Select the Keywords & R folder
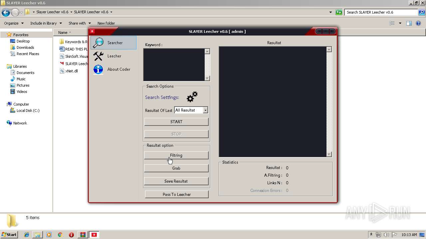 pyautogui.click(x=74, y=42)
